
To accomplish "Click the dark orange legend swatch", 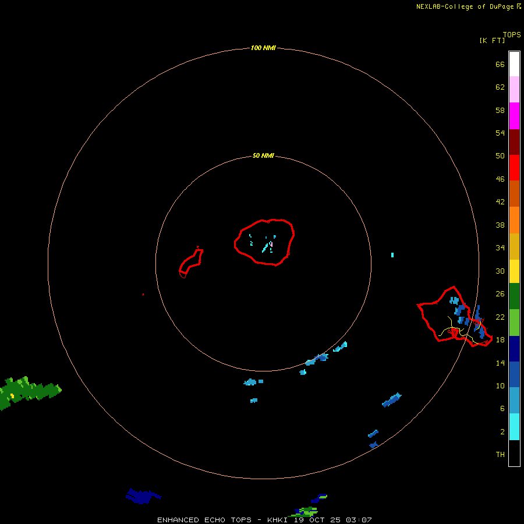I will pos(514,194).
